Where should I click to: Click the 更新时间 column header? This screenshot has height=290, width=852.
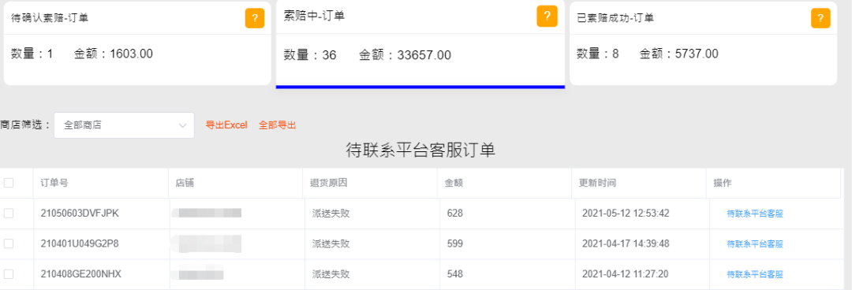[x=598, y=183]
